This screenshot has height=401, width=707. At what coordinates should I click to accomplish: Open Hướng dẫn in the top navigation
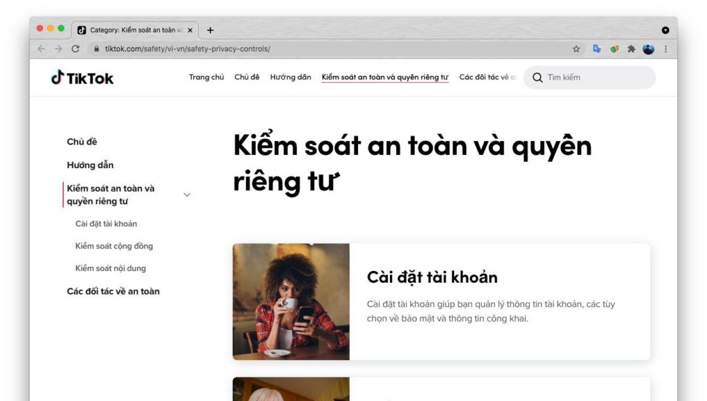pyautogui.click(x=290, y=77)
